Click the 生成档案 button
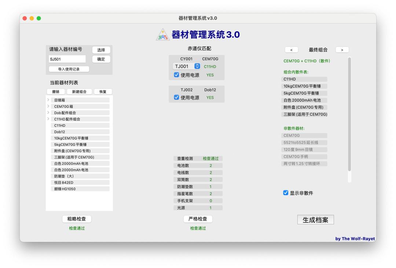Viewport: 396px width, 268px height. (315, 220)
